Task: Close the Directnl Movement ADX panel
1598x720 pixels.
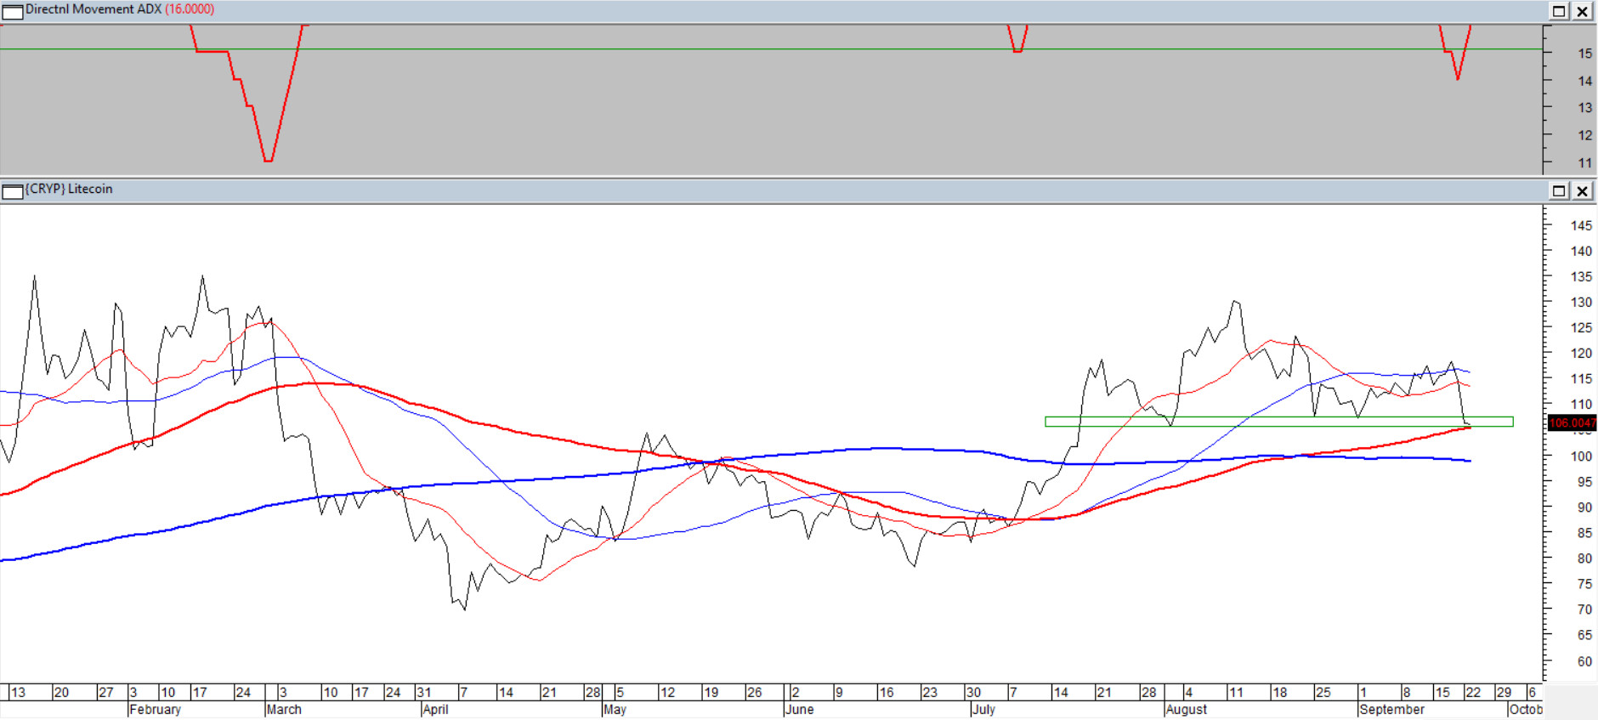Action: click(1582, 11)
